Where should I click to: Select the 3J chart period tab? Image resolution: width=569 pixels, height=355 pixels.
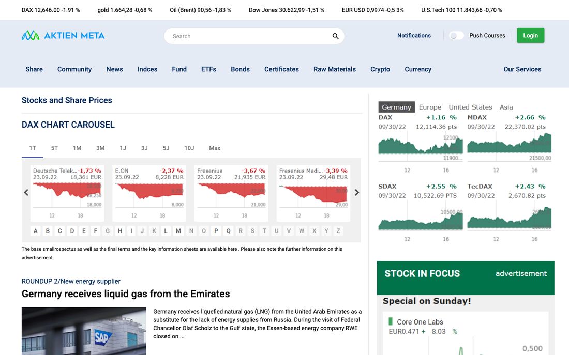144,148
